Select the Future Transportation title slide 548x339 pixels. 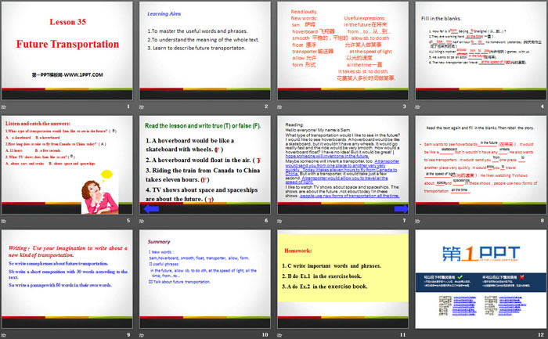click(67, 49)
